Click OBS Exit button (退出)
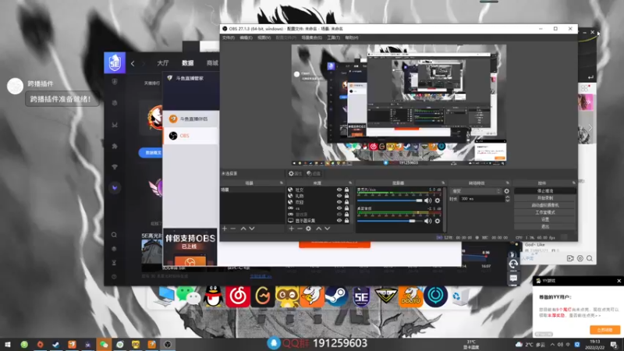 pos(544,226)
